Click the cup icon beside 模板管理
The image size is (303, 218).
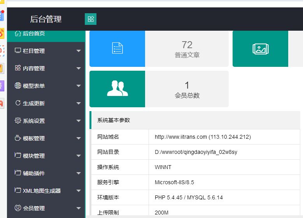click(x=18, y=138)
